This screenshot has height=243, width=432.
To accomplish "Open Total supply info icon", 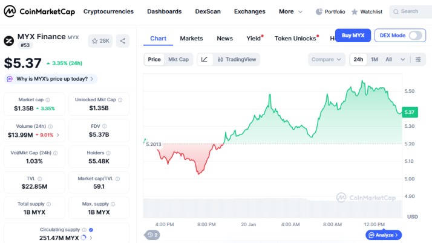I will [x=49, y=204].
